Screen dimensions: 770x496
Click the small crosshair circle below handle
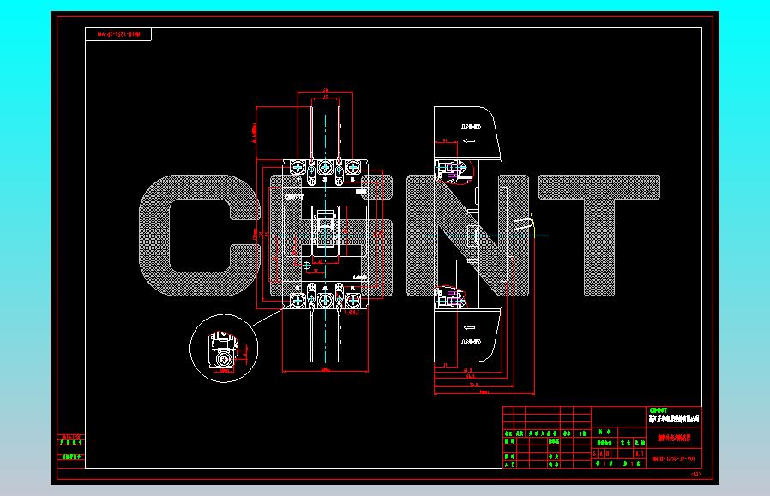point(306,266)
